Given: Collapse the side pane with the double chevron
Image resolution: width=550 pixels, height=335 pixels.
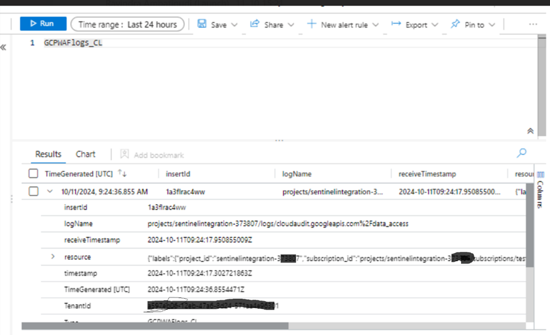Looking at the screenshot, I should tap(4, 47).
